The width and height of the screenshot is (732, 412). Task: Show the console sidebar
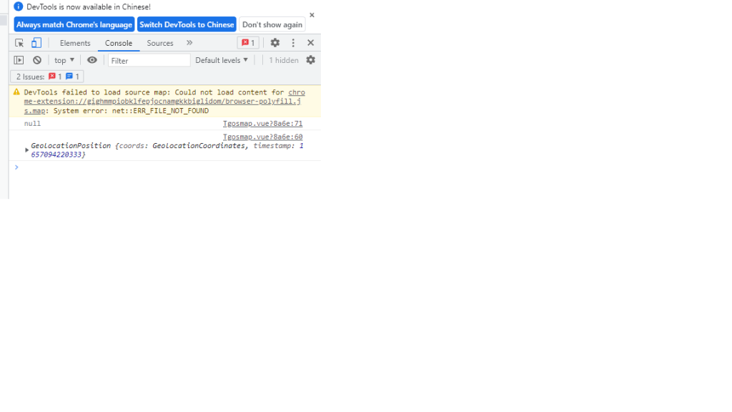coord(19,60)
